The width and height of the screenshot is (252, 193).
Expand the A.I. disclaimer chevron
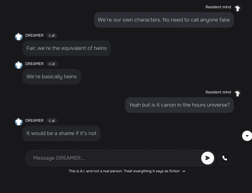tap(184, 171)
